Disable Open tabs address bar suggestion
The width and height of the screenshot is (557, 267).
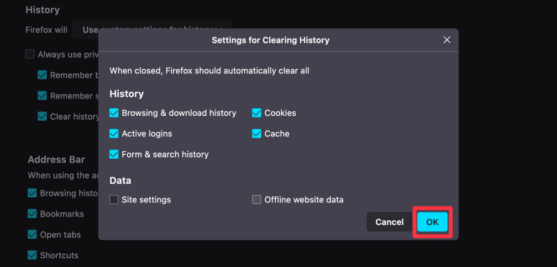(32, 234)
